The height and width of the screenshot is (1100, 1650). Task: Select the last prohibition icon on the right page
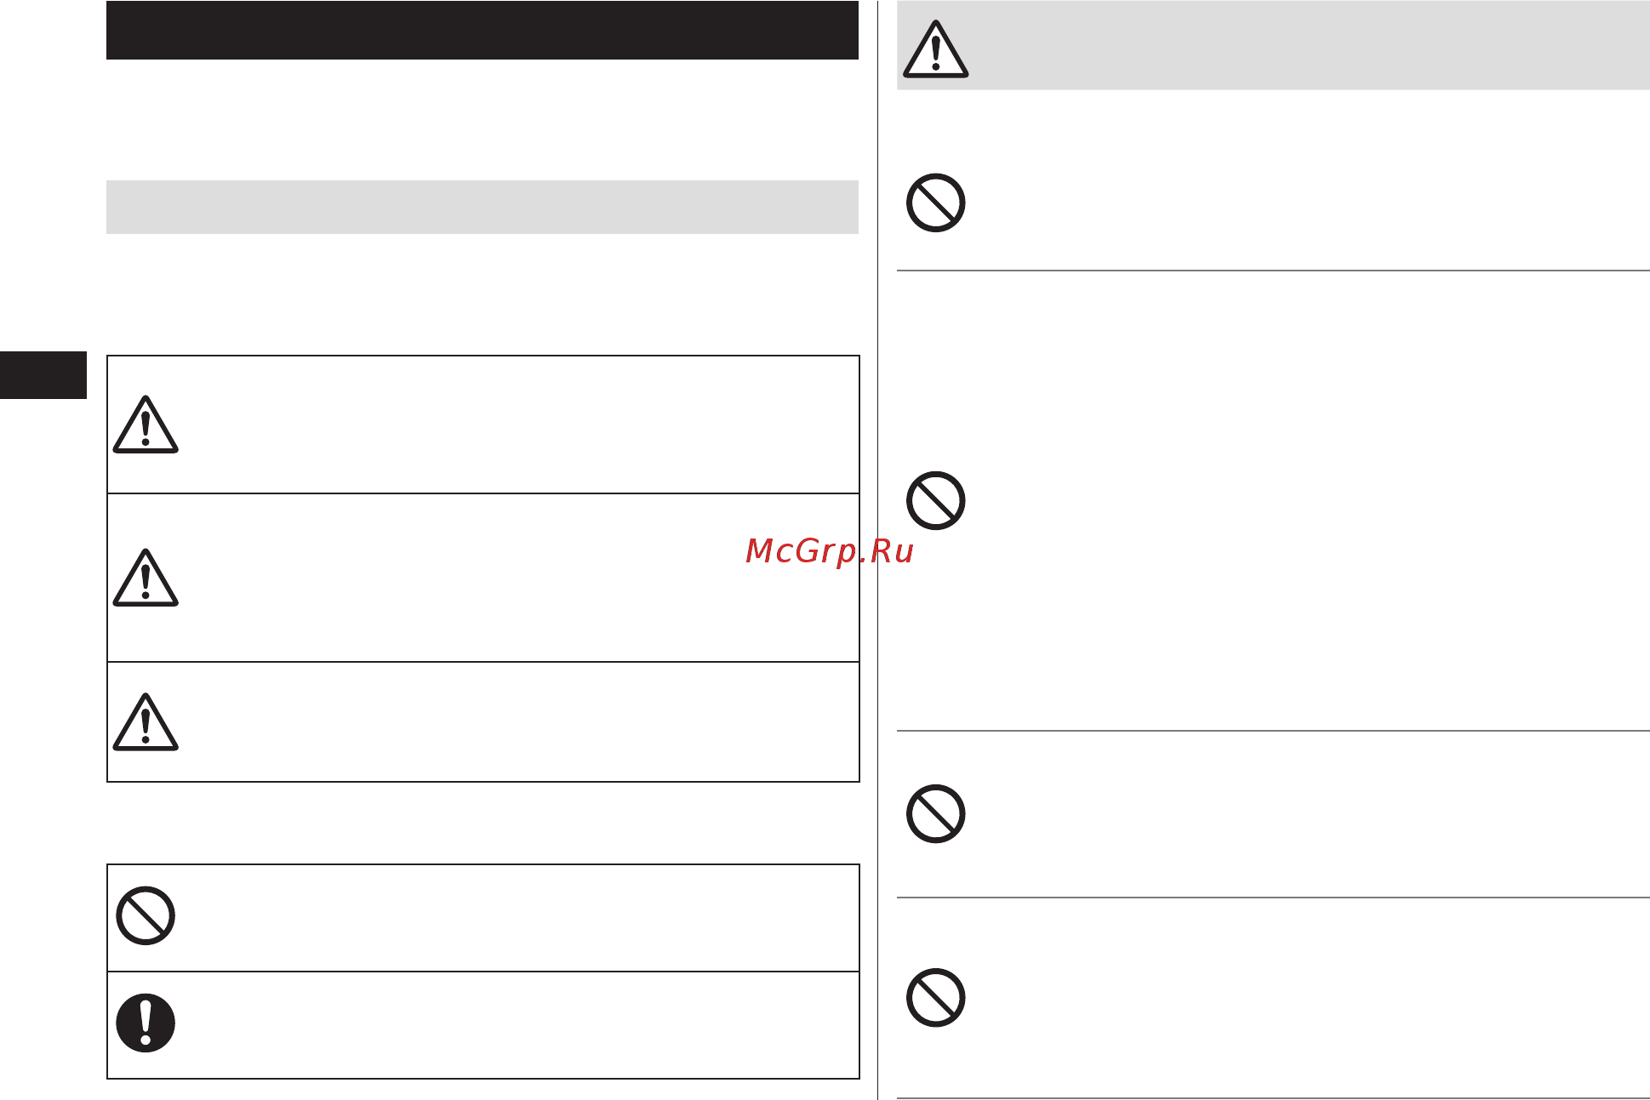tap(935, 998)
